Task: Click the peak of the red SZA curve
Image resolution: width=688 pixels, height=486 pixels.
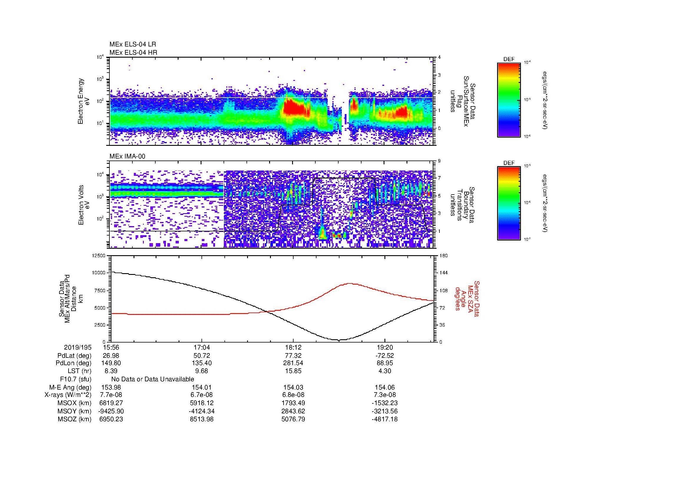Action: point(349,284)
